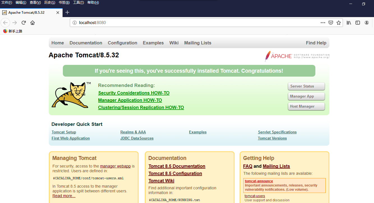Close the Apache Tomcat tab
Screen dimensions: 374x203
58,13
